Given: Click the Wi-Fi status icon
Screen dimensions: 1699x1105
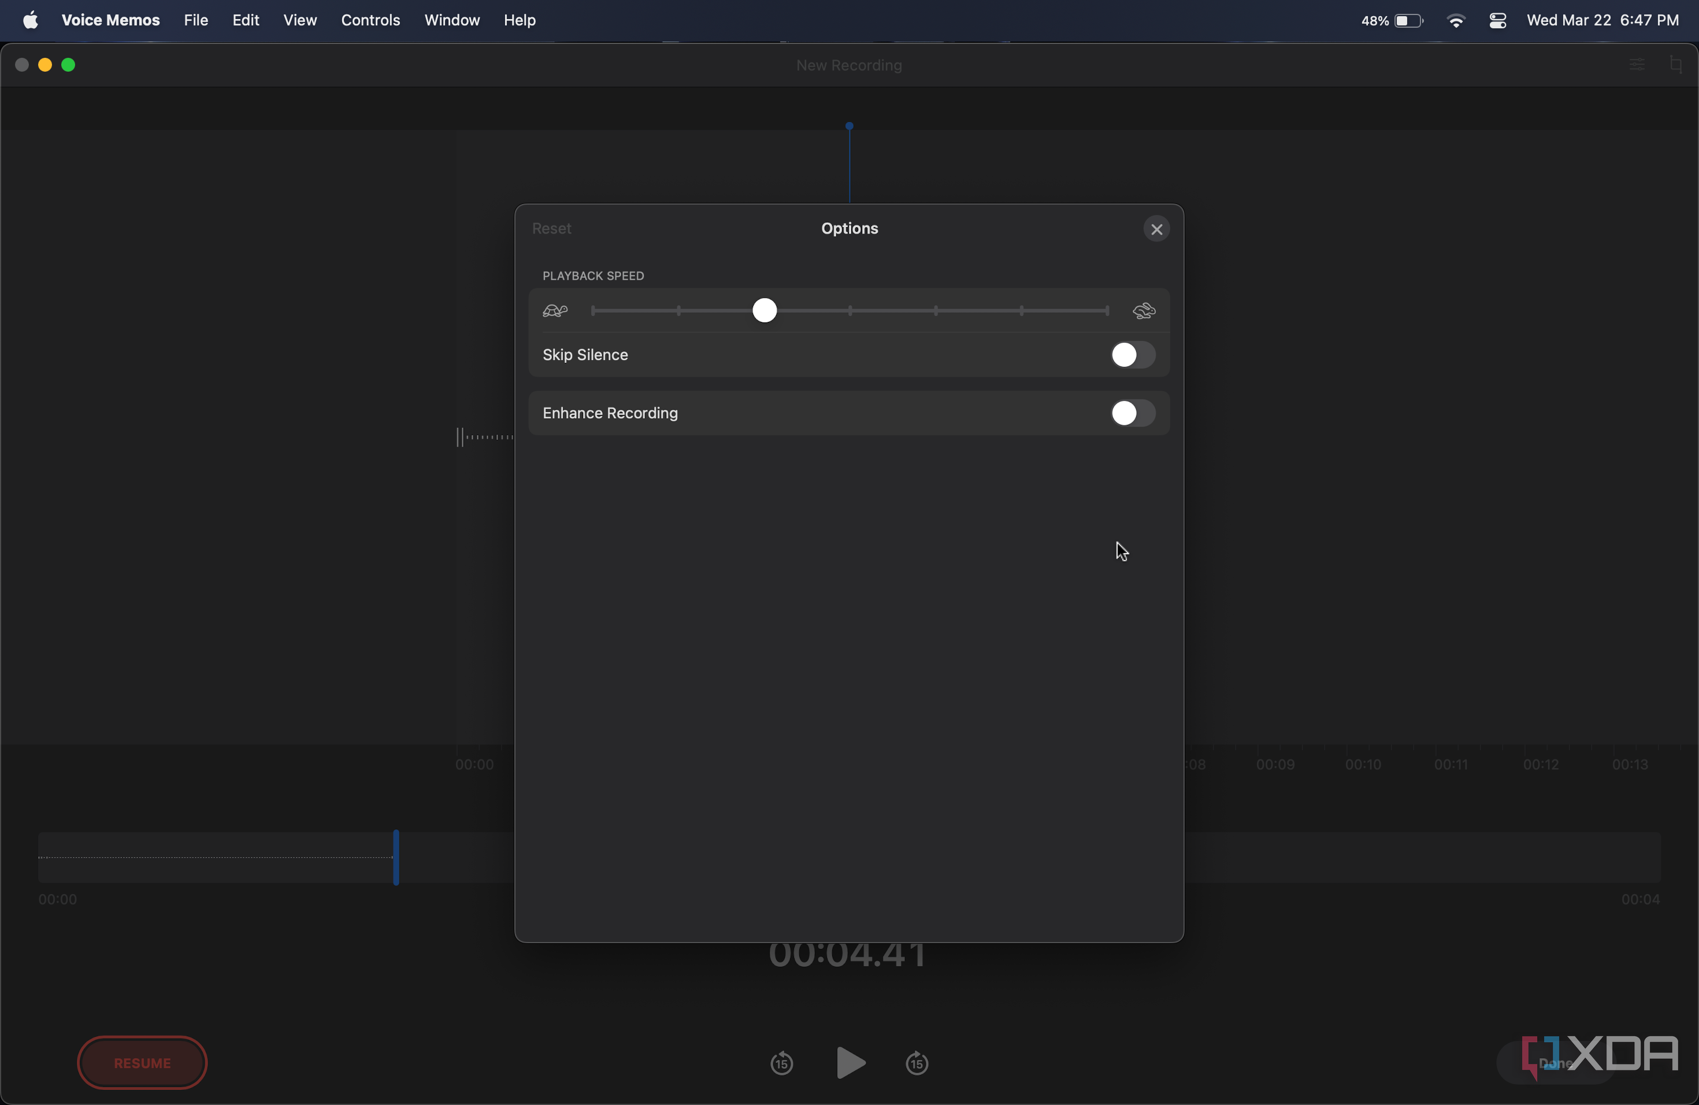Looking at the screenshot, I should (x=1456, y=20).
